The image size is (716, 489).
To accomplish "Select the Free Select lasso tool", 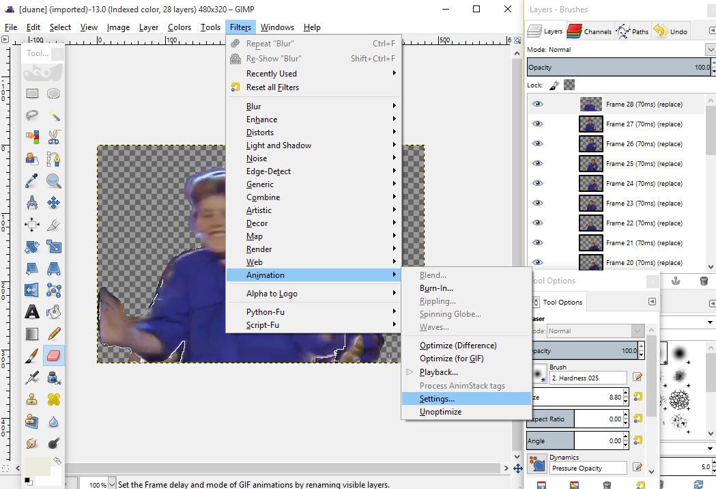I will (32, 115).
